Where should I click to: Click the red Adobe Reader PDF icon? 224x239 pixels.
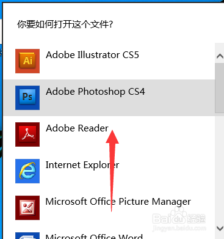[27, 134]
